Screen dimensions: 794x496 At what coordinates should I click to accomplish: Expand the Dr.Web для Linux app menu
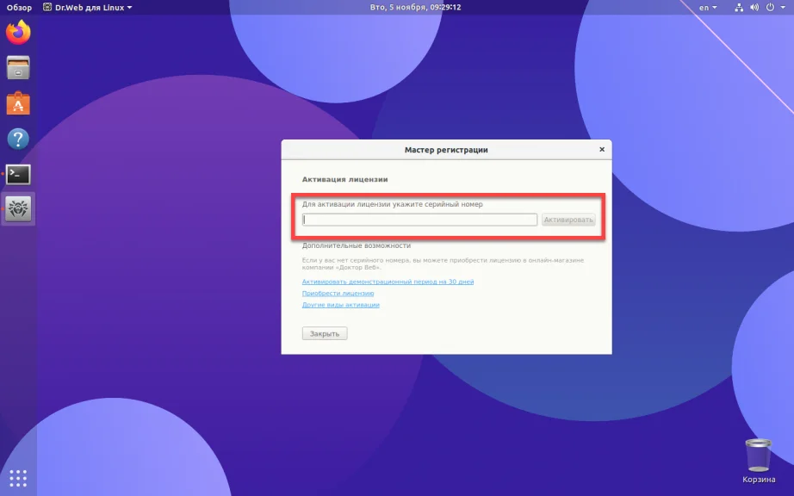87,8
